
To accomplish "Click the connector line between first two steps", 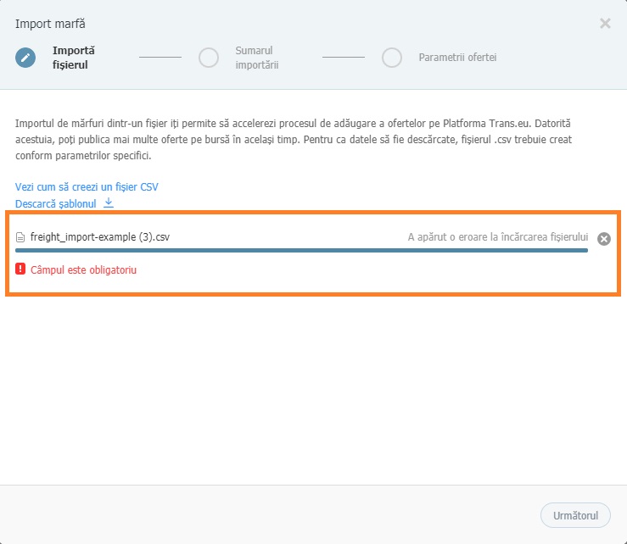I will (160, 57).
